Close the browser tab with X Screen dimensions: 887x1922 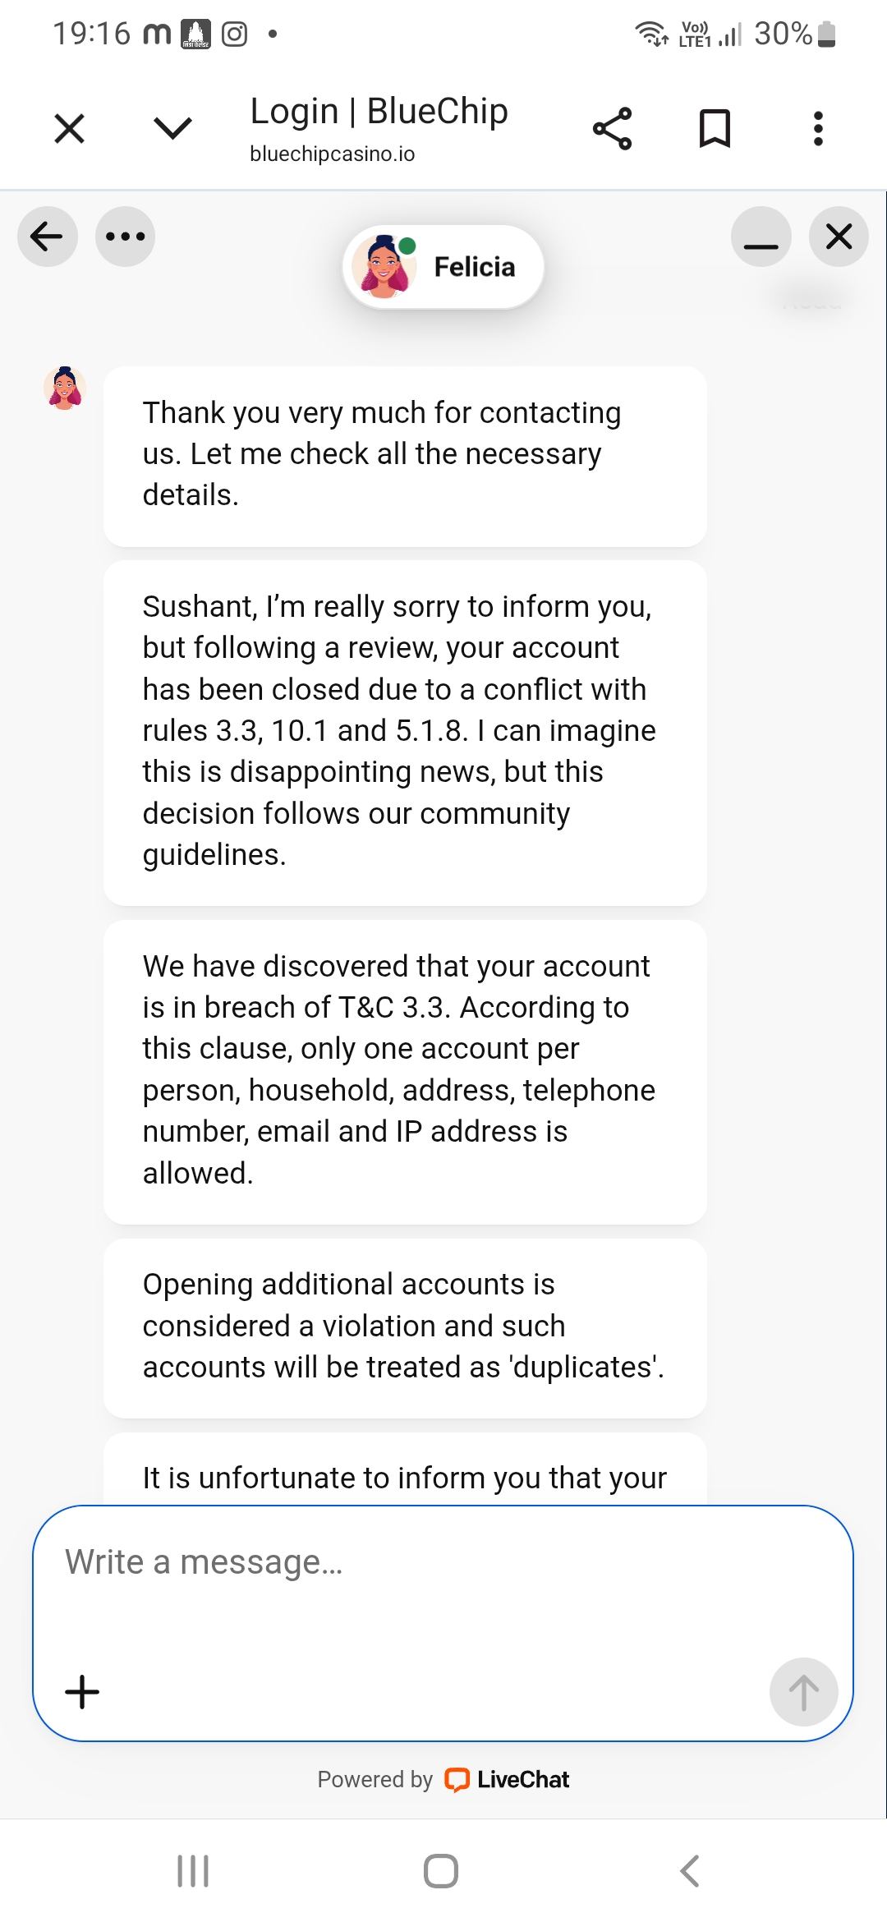tap(70, 129)
